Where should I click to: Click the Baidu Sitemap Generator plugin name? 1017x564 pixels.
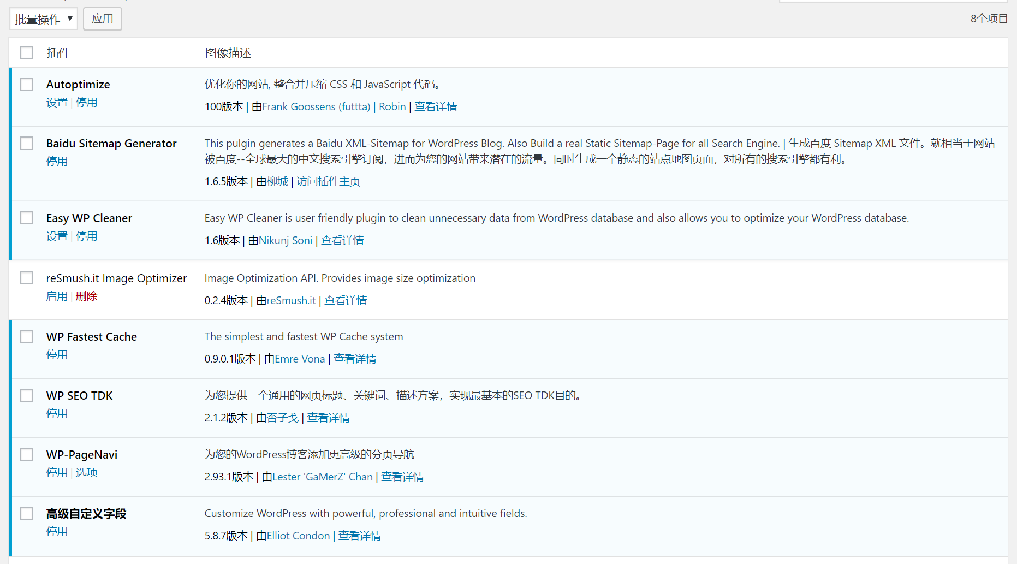pyautogui.click(x=111, y=144)
